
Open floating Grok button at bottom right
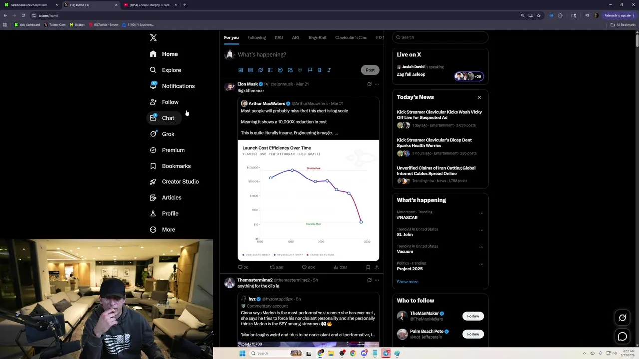[x=622, y=318]
